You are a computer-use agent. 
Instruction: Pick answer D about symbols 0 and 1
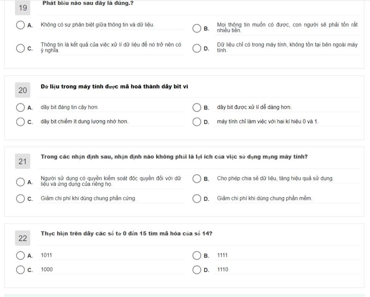[x=197, y=122]
